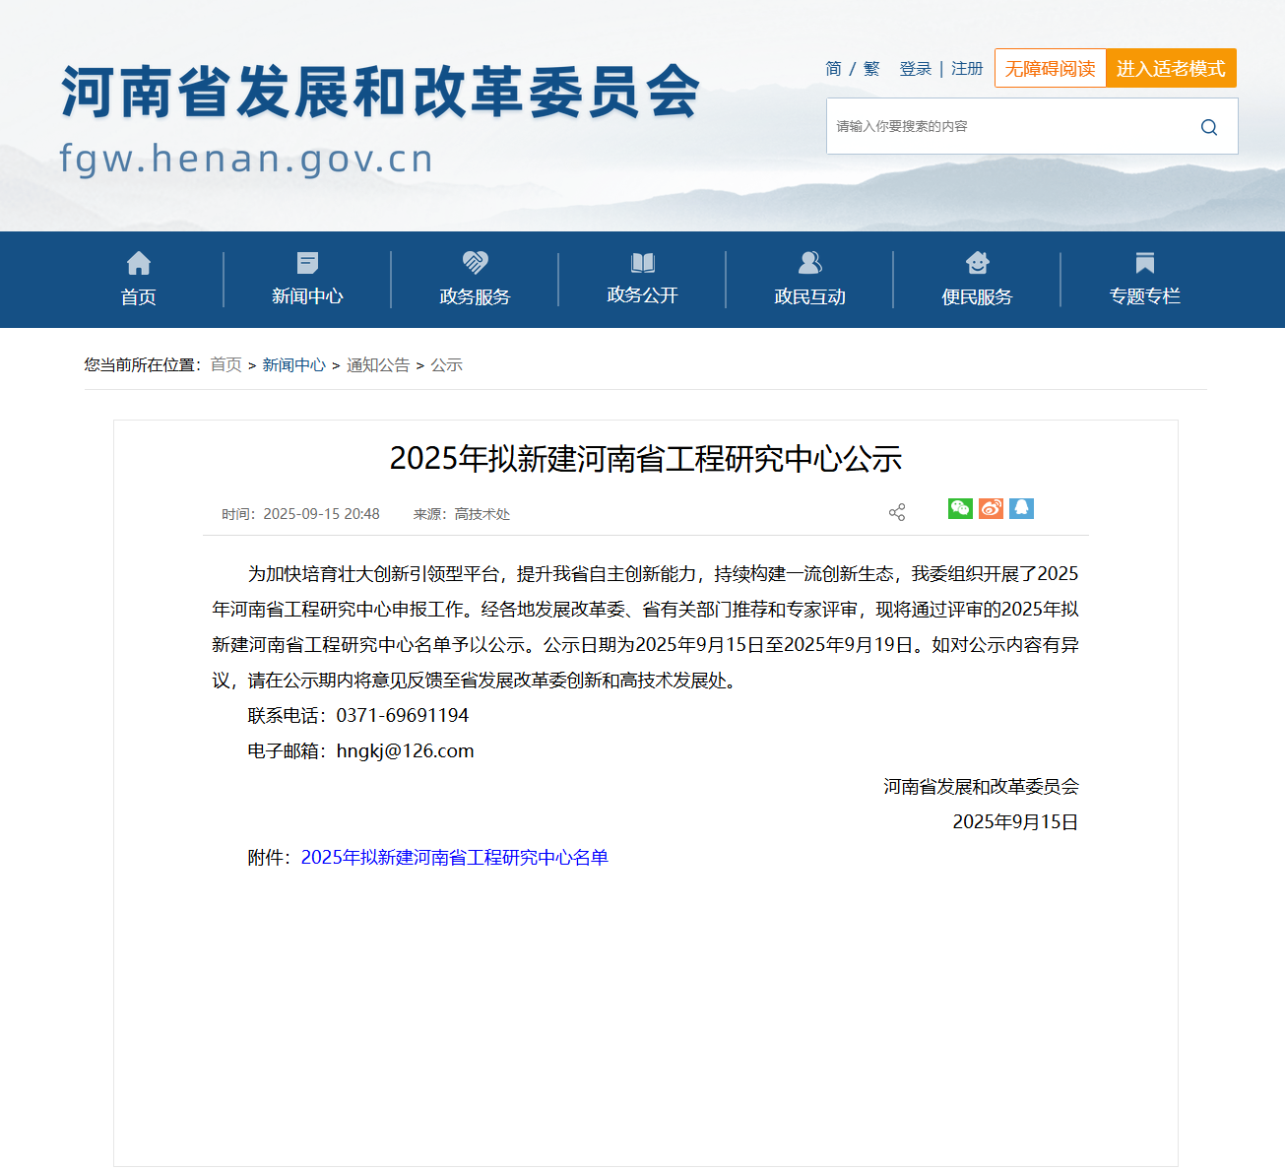Share article via Weibo icon
Image resolution: width=1285 pixels, height=1169 pixels.
[x=991, y=508]
